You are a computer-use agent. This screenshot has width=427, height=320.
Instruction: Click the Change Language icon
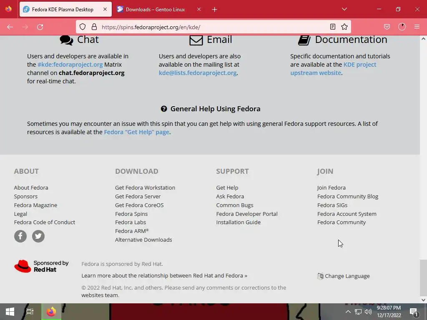coord(320,276)
